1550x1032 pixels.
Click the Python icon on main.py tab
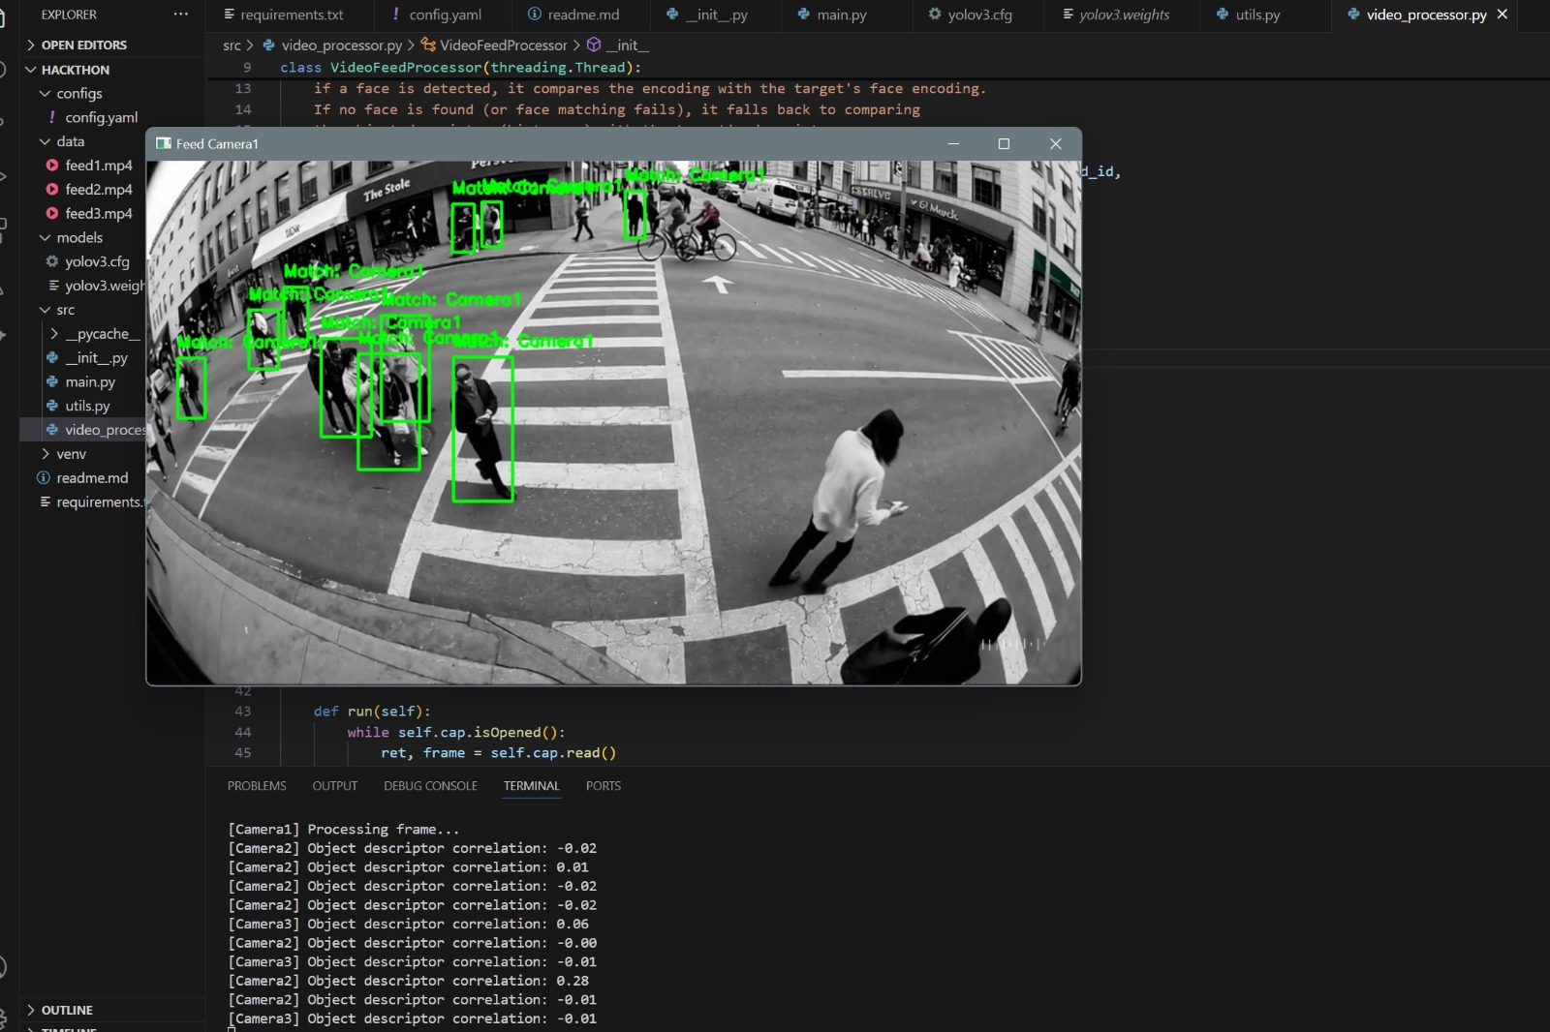(x=801, y=15)
